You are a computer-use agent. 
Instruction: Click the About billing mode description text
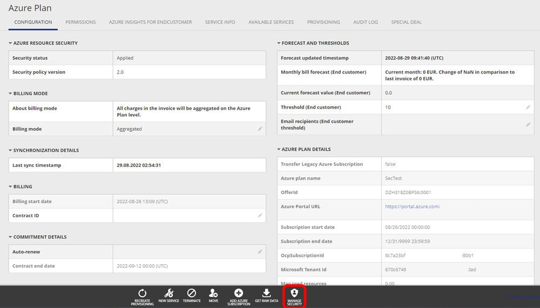pos(184,111)
